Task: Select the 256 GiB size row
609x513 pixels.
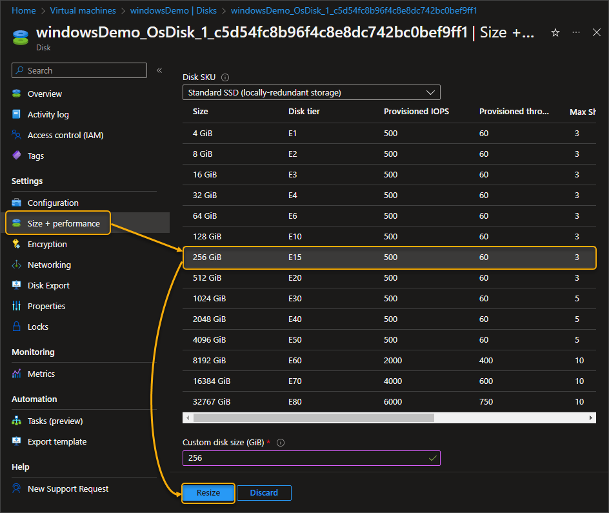Action: pos(389,257)
